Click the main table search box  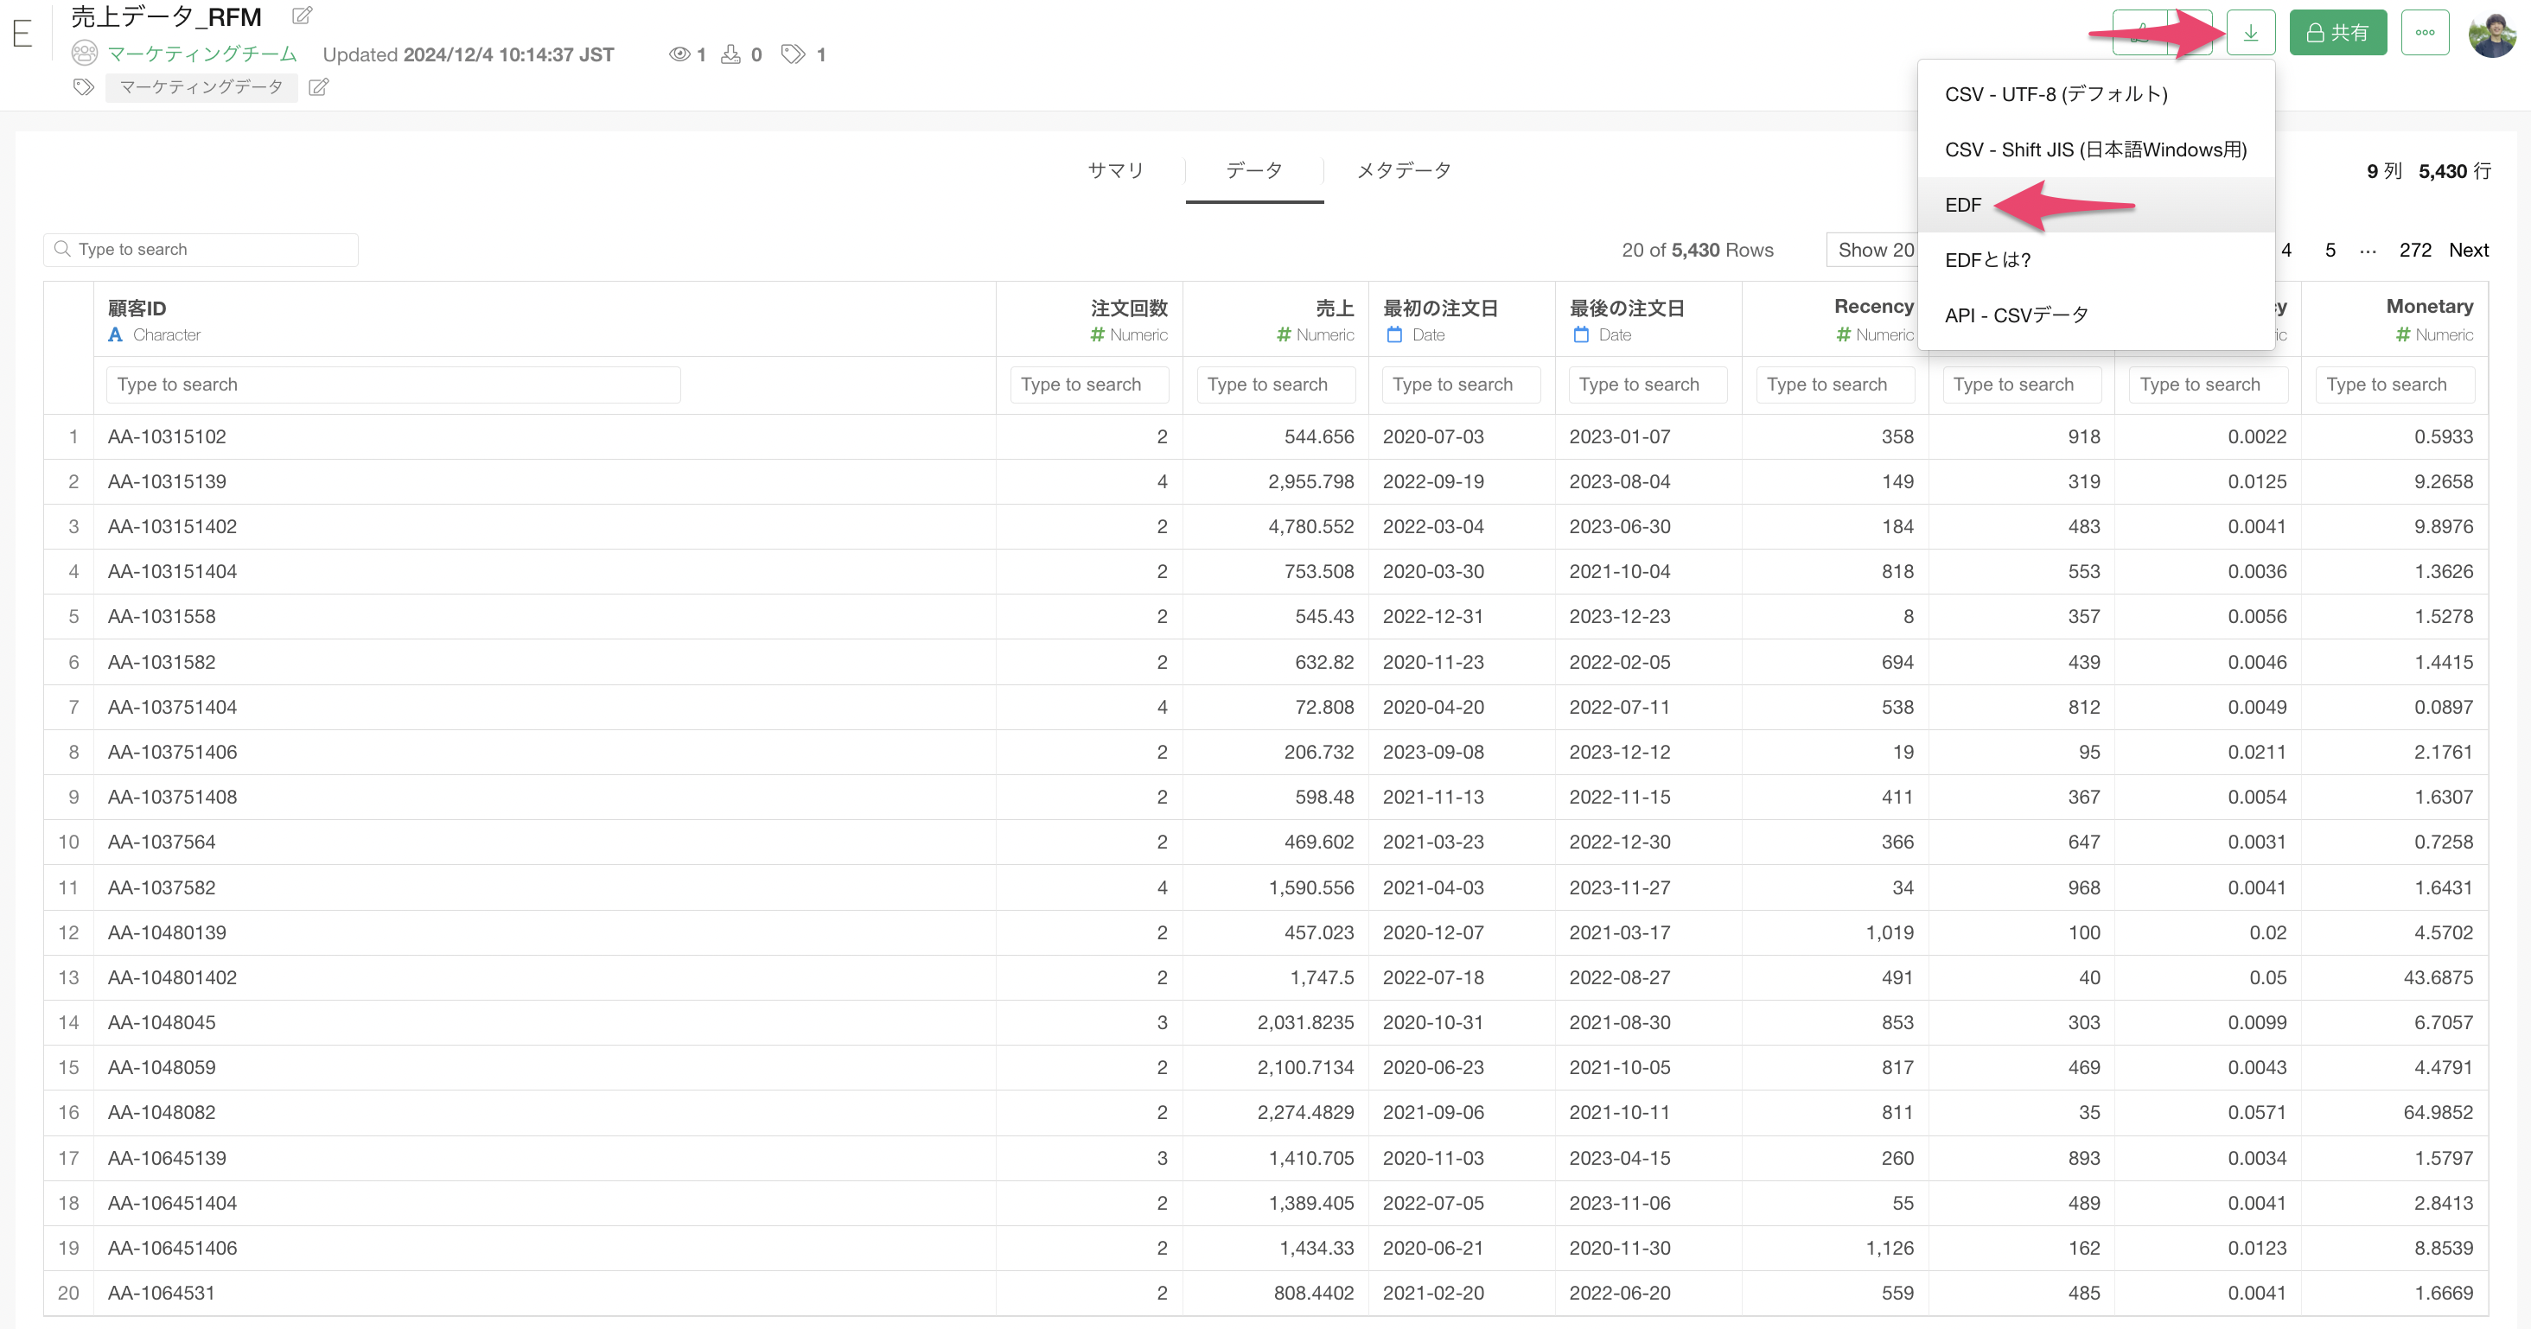[201, 250]
